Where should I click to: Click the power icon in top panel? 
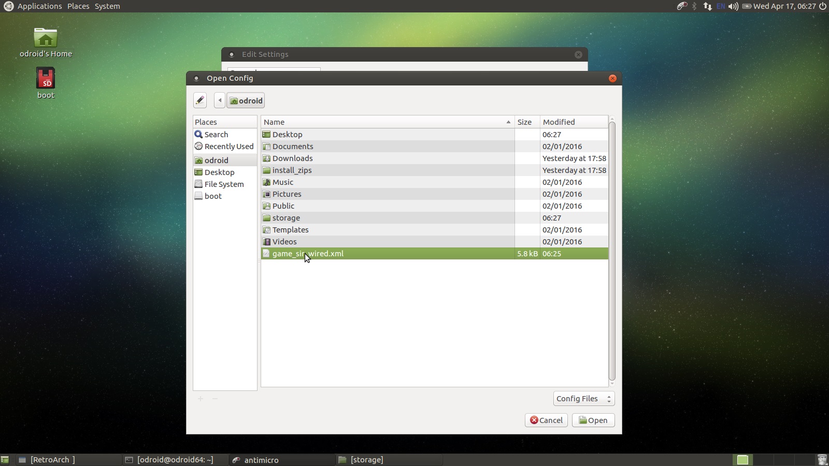coord(823,6)
